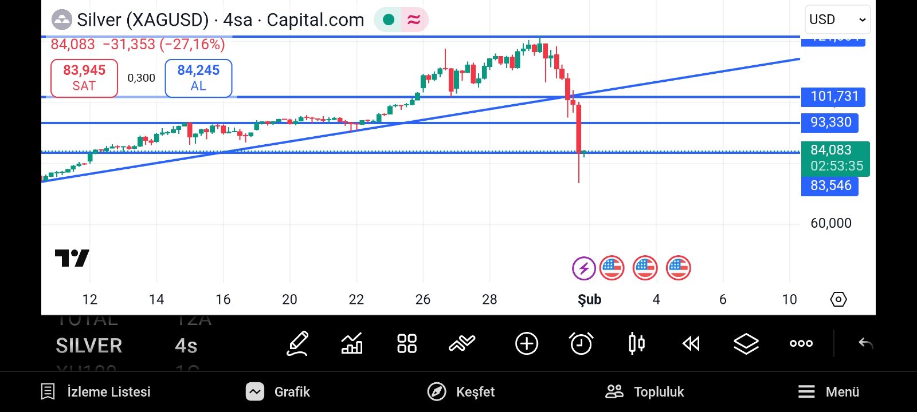The height and width of the screenshot is (412, 917).
Task: Open the layers object tree icon
Action: point(746,344)
